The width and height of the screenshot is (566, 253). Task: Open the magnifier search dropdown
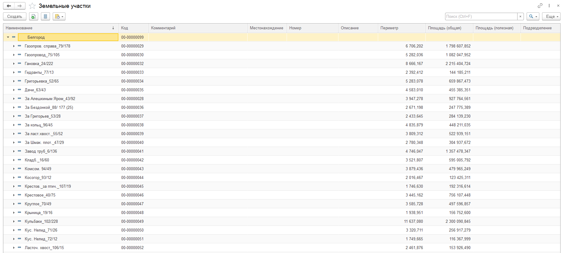pos(533,17)
